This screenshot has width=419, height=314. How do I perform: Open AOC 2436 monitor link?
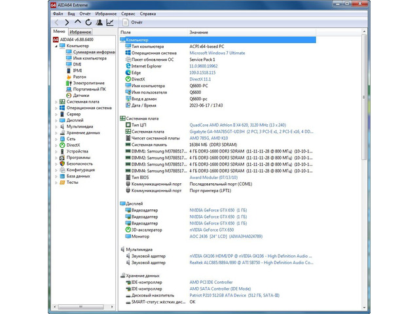(226, 236)
